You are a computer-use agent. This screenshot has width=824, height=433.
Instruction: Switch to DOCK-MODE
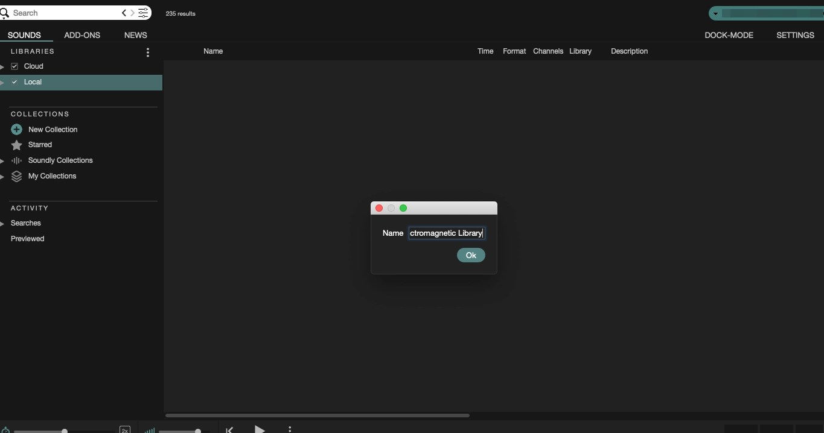(729, 35)
